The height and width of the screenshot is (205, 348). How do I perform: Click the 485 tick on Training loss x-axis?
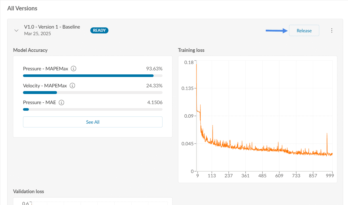point(262,176)
